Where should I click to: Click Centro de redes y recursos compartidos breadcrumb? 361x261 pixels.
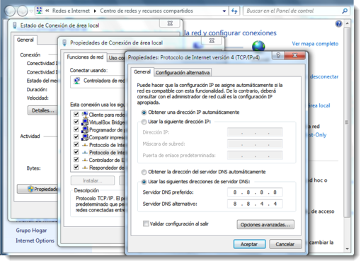coord(147,11)
